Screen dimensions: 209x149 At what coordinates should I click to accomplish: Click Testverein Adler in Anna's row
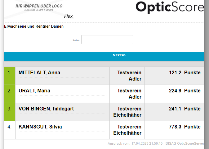[x=129, y=76]
